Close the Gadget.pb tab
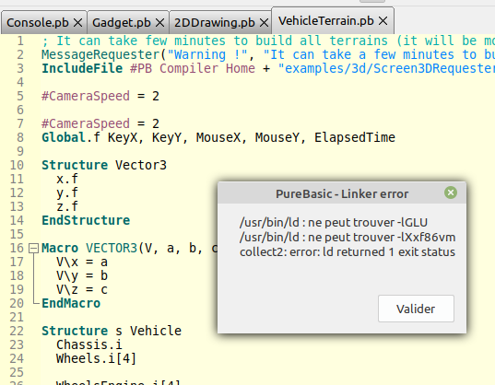Image resolution: width=495 pixels, height=385 pixels. pyautogui.click(x=160, y=23)
